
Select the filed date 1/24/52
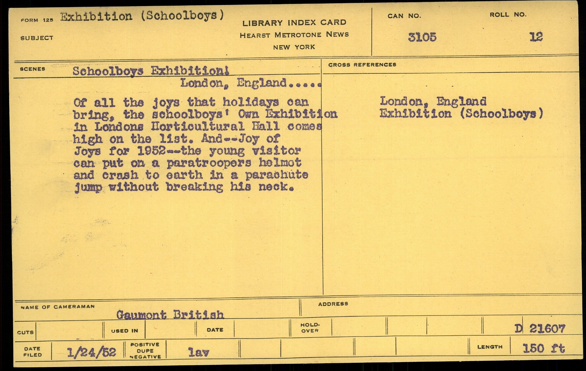point(92,352)
